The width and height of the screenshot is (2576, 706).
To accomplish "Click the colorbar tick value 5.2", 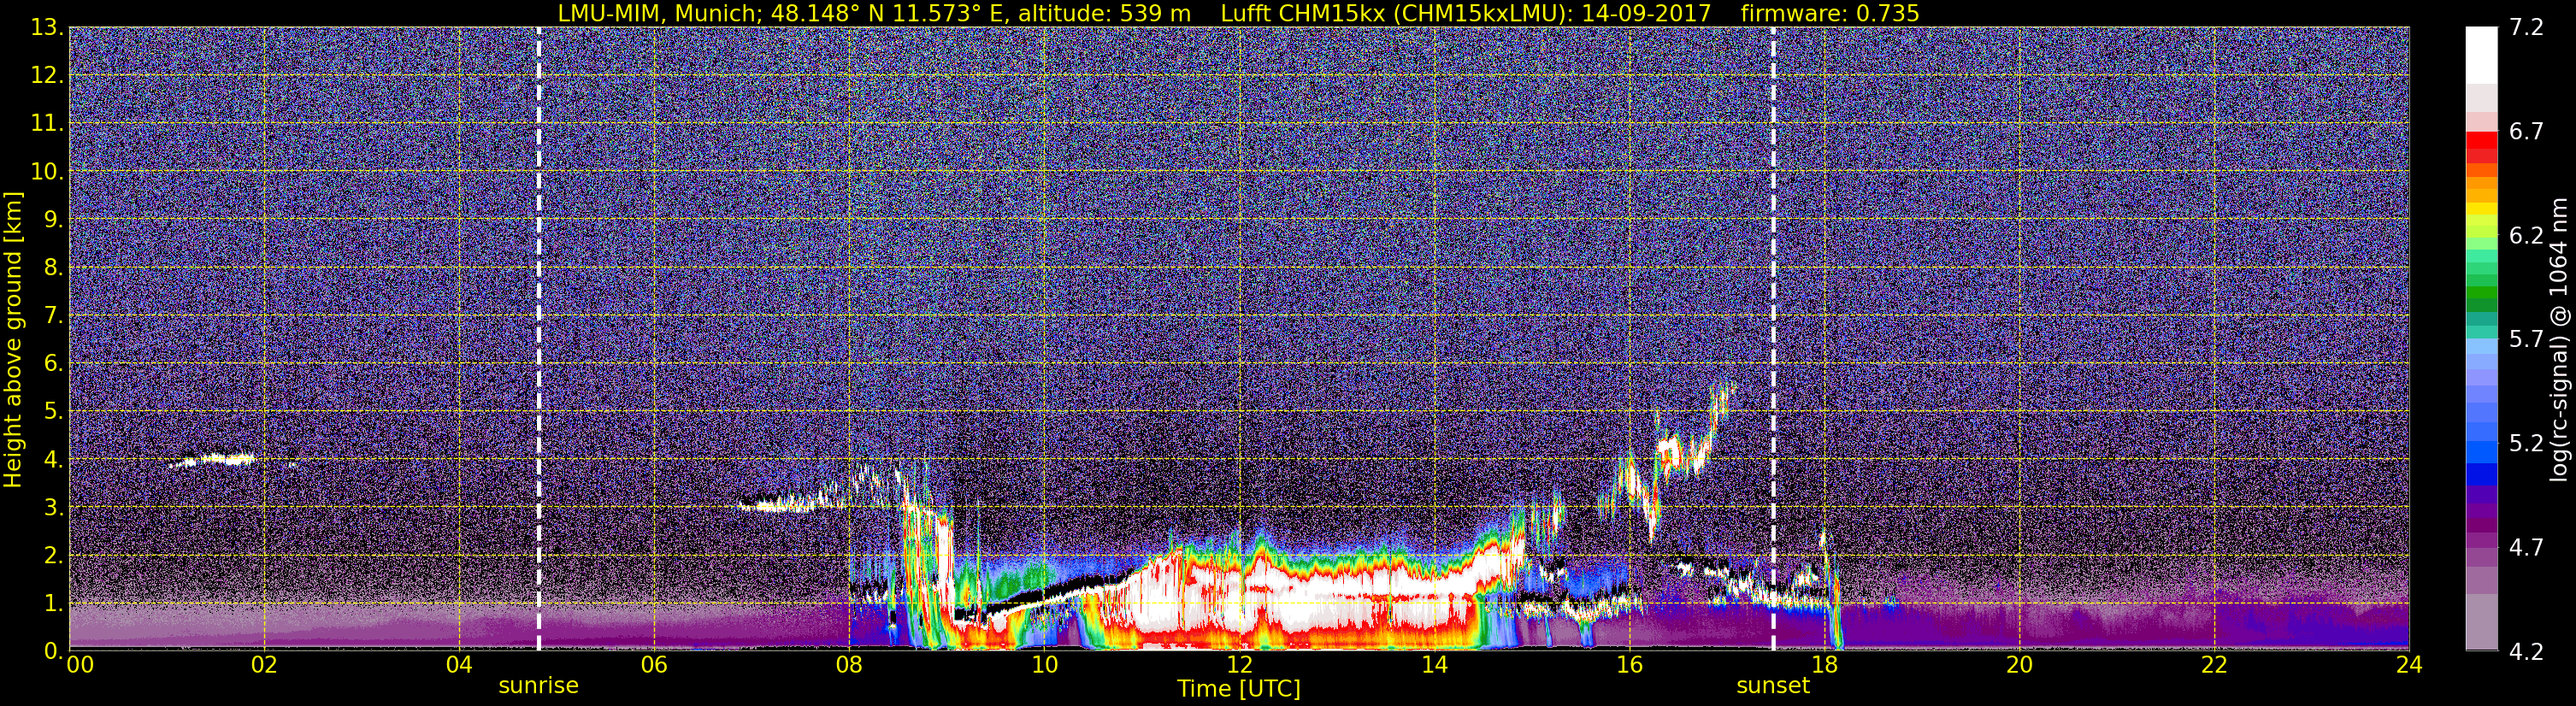I will 2526,444.
